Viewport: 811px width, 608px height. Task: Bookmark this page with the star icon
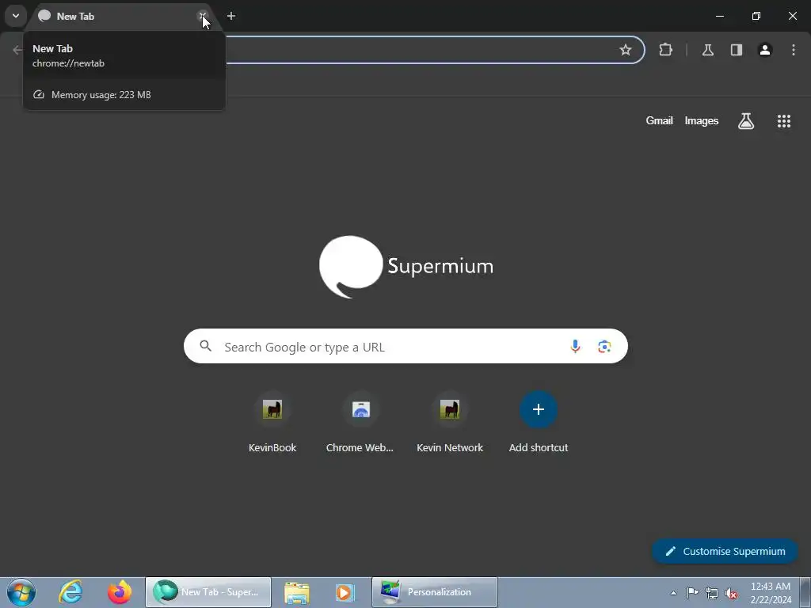626,50
